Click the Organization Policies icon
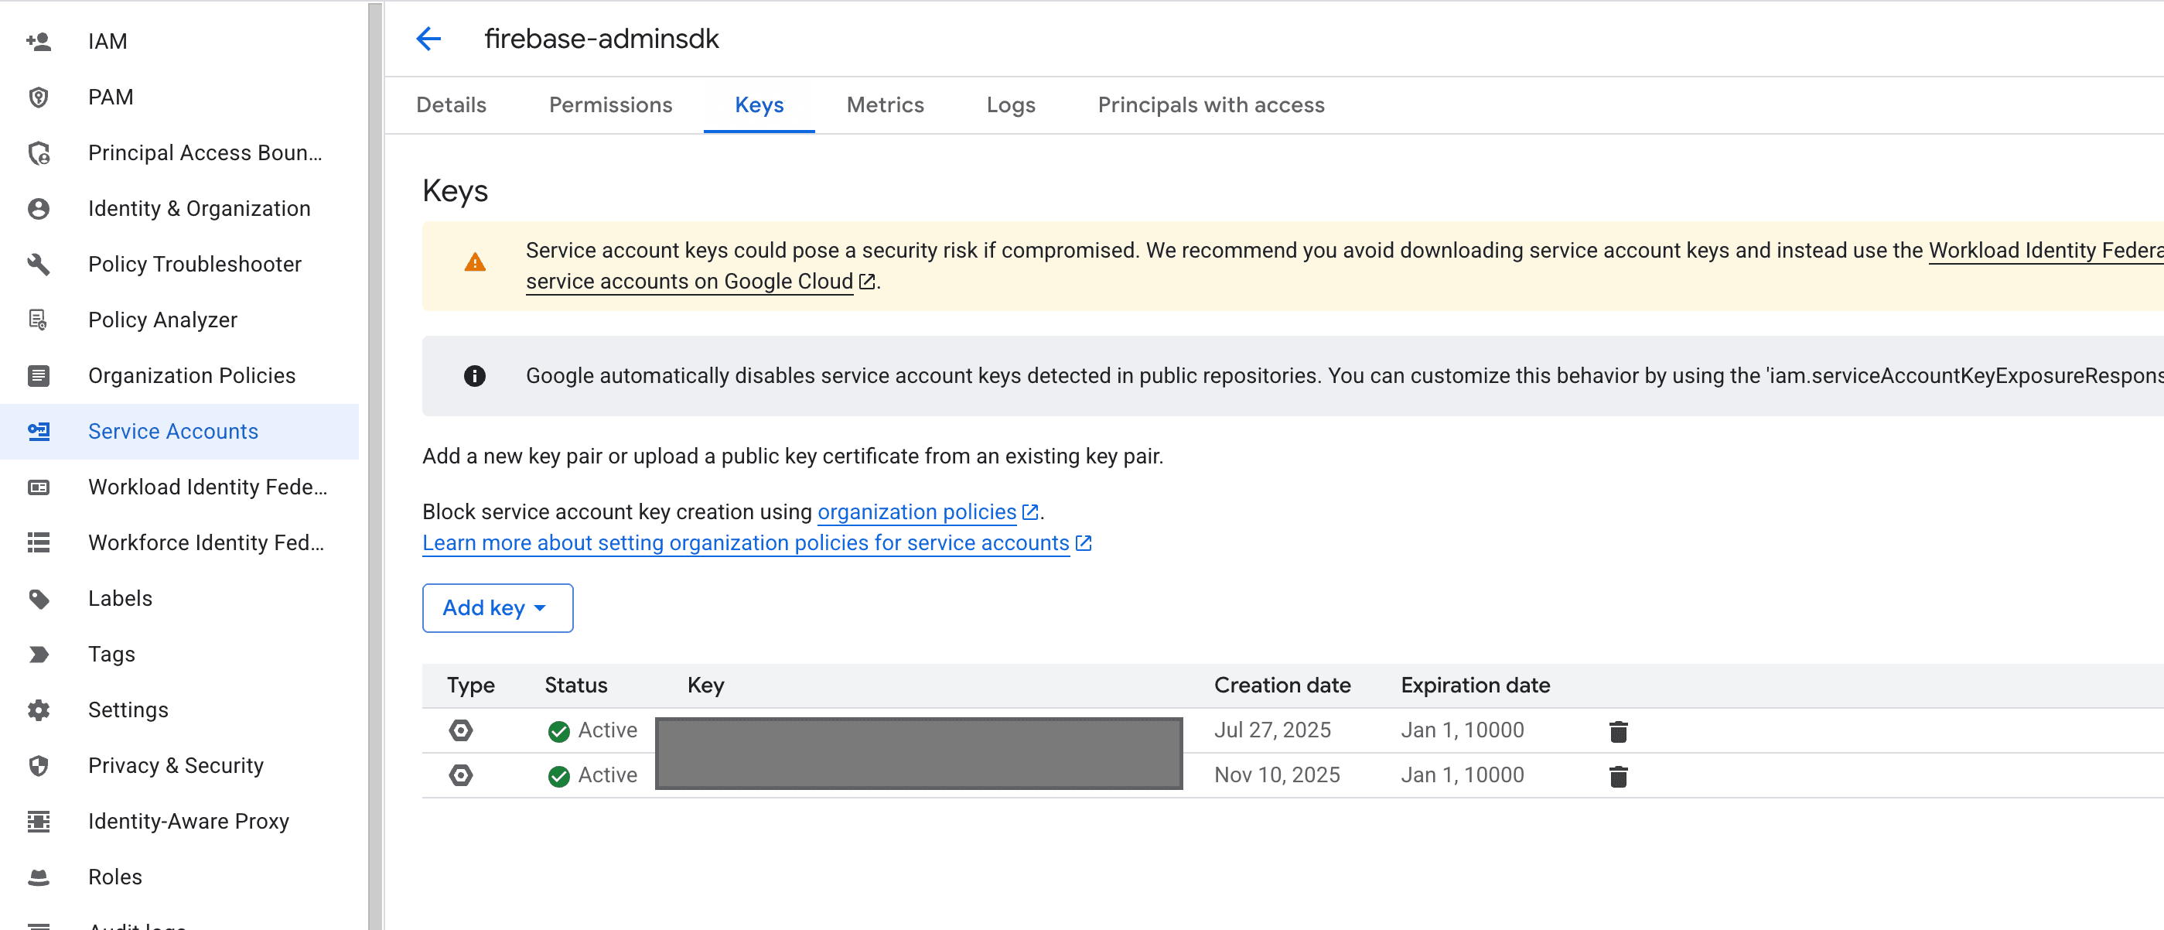Viewport: 2164px width, 930px height. (x=39, y=375)
